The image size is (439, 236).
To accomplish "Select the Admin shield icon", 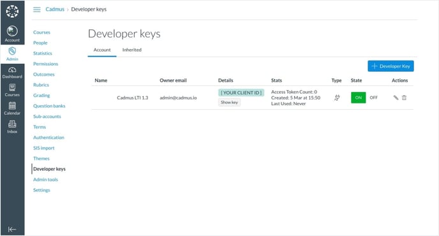I will click(x=12, y=51).
